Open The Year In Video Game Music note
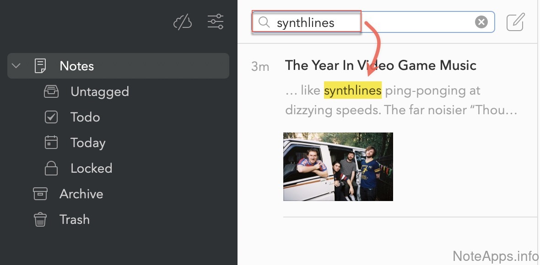The image size is (540, 265). 381,65
